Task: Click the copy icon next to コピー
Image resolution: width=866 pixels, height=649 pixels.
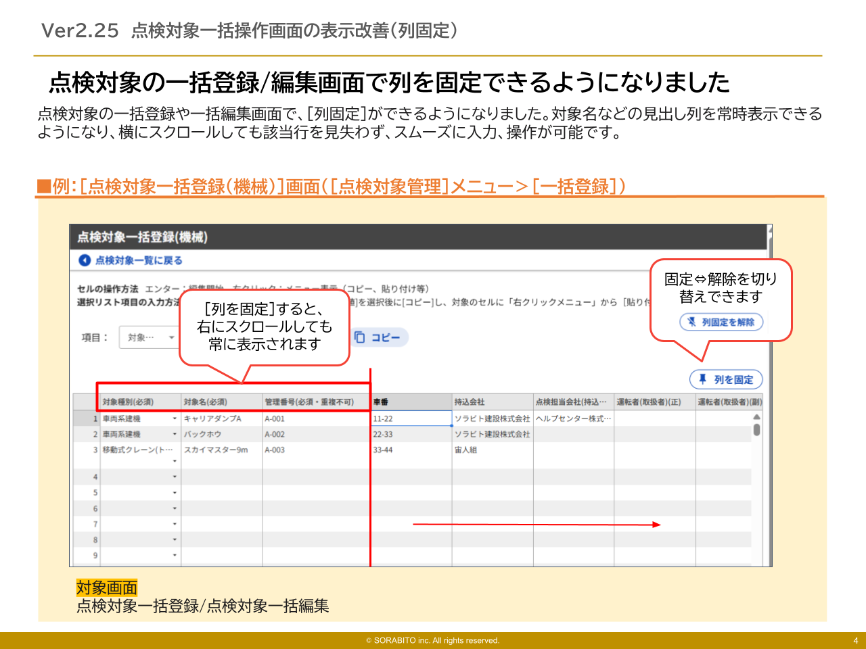Action: pos(360,337)
